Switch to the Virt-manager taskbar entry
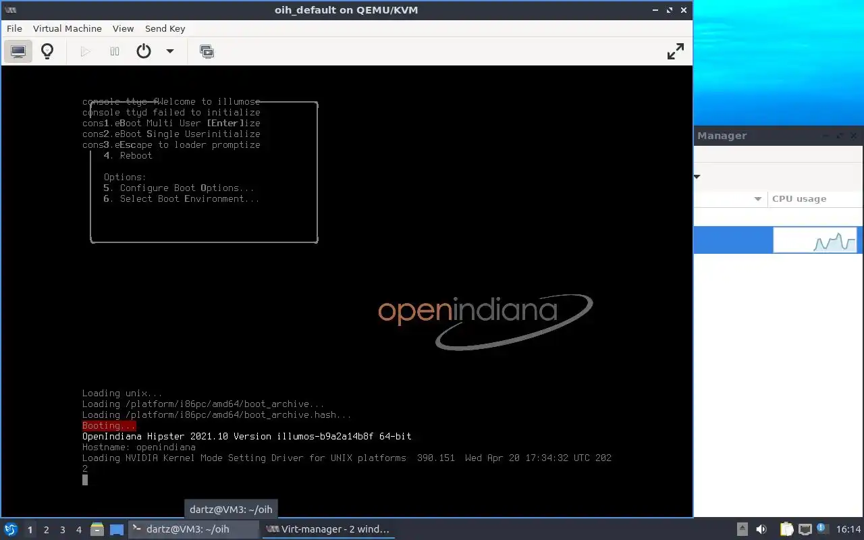864x540 pixels. 328,529
